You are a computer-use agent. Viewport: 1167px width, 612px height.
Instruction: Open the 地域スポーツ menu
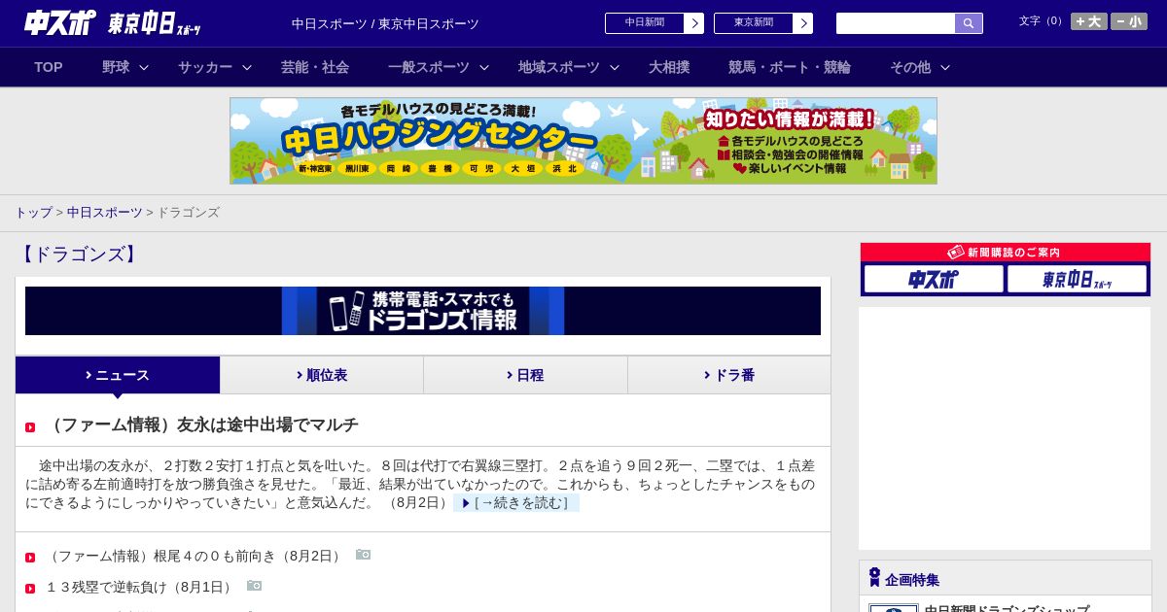[559, 67]
